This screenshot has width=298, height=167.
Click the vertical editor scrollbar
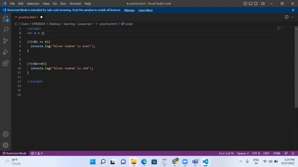pyautogui.click(x=296, y=67)
